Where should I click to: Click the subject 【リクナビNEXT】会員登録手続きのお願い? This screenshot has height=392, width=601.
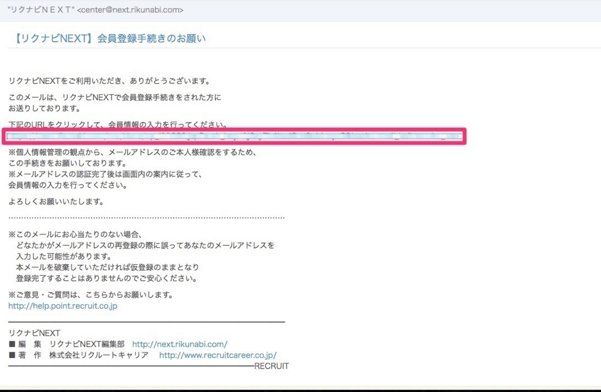(x=110, y=38)
